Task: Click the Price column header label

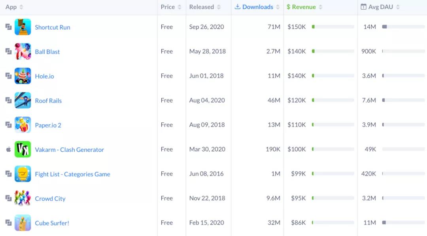Action: (168, 7)
